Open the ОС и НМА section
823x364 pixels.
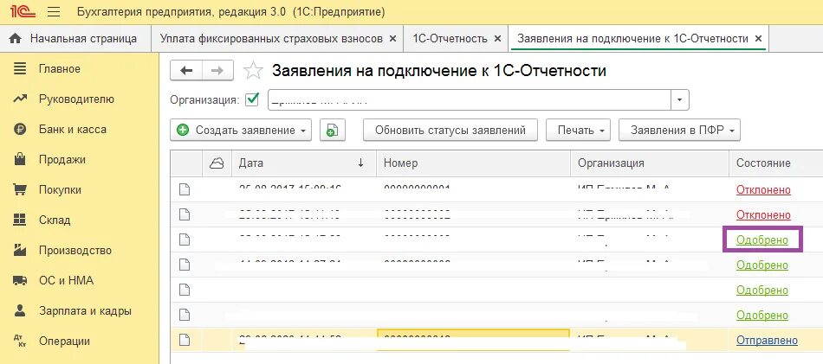[x=66, y=280]
